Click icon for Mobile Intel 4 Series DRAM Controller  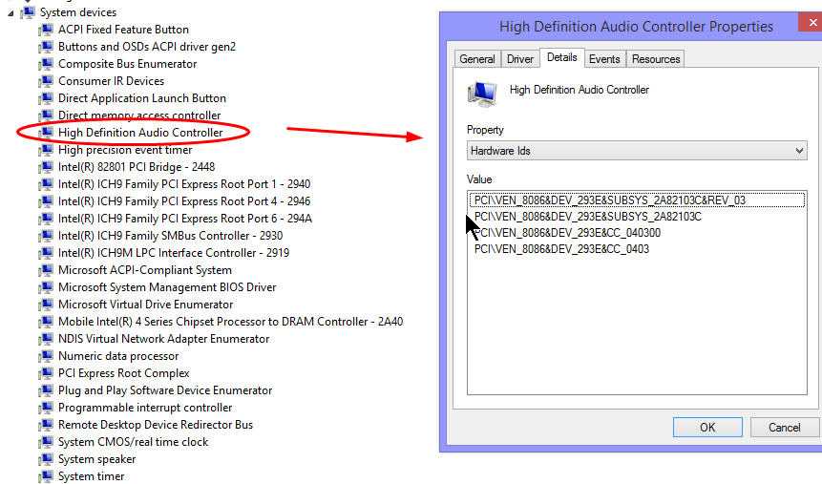(x=46, y=322)
